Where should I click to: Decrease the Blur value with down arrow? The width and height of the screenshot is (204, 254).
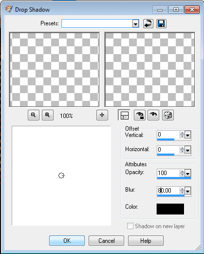tap(182, 193)
